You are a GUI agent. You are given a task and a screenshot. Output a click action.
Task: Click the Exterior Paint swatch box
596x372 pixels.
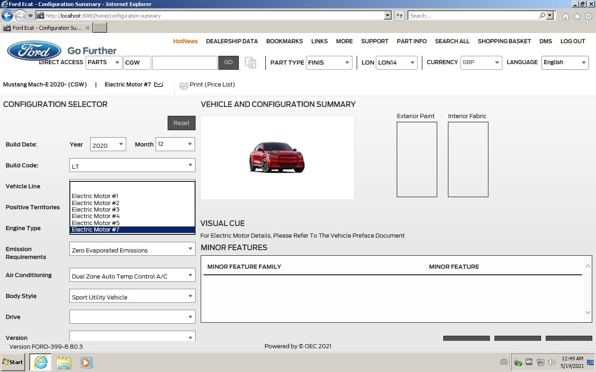417,159
